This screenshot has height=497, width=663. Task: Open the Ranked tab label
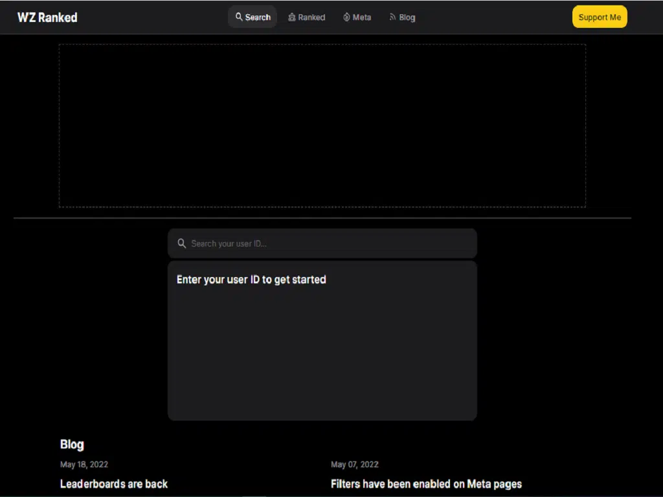click(311, 17)
